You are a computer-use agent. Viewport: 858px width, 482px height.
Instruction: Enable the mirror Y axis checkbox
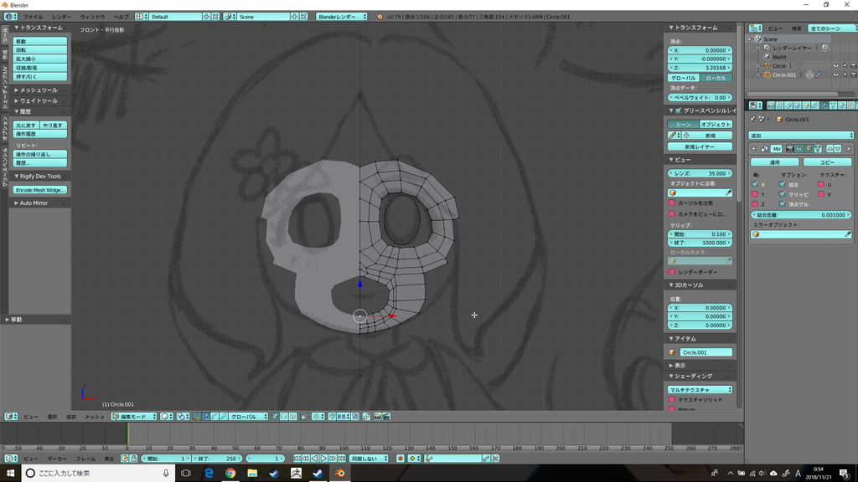point(755,194)
